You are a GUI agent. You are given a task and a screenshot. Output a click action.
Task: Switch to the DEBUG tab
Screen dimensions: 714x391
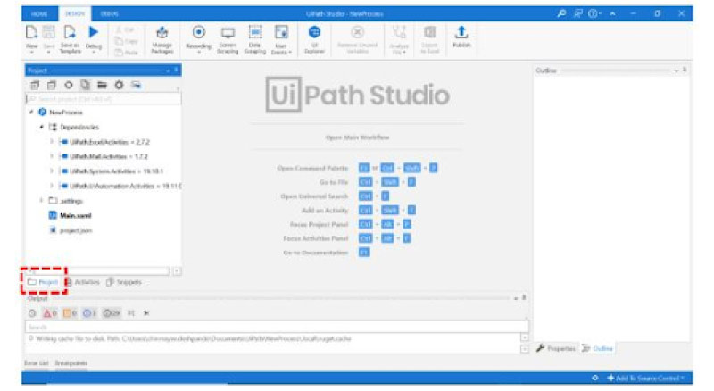tap(110, 13)
